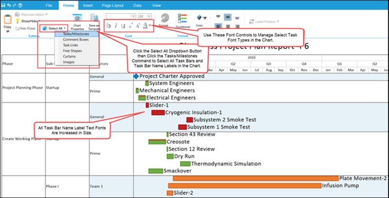Open Help via question mark icon
389x198 pixels.
20,5
